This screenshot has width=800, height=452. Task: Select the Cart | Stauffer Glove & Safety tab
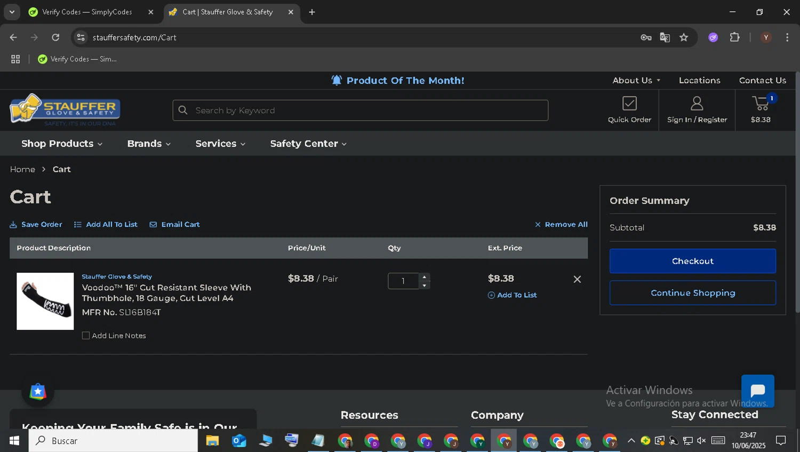click(228, 12)
